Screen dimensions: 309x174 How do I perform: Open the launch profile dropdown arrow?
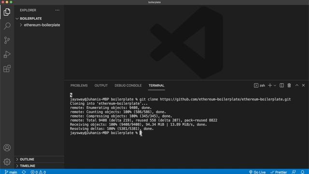pos(275,86)
